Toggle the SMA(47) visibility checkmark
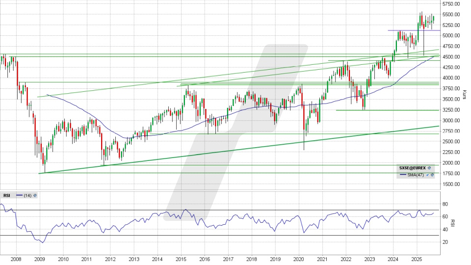The image size is (471, 265). pos(427,175)
